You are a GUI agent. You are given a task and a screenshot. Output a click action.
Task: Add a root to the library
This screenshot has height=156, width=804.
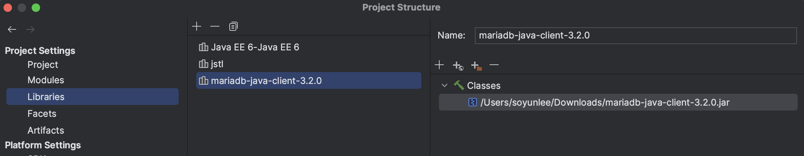(x=439, y=65)
